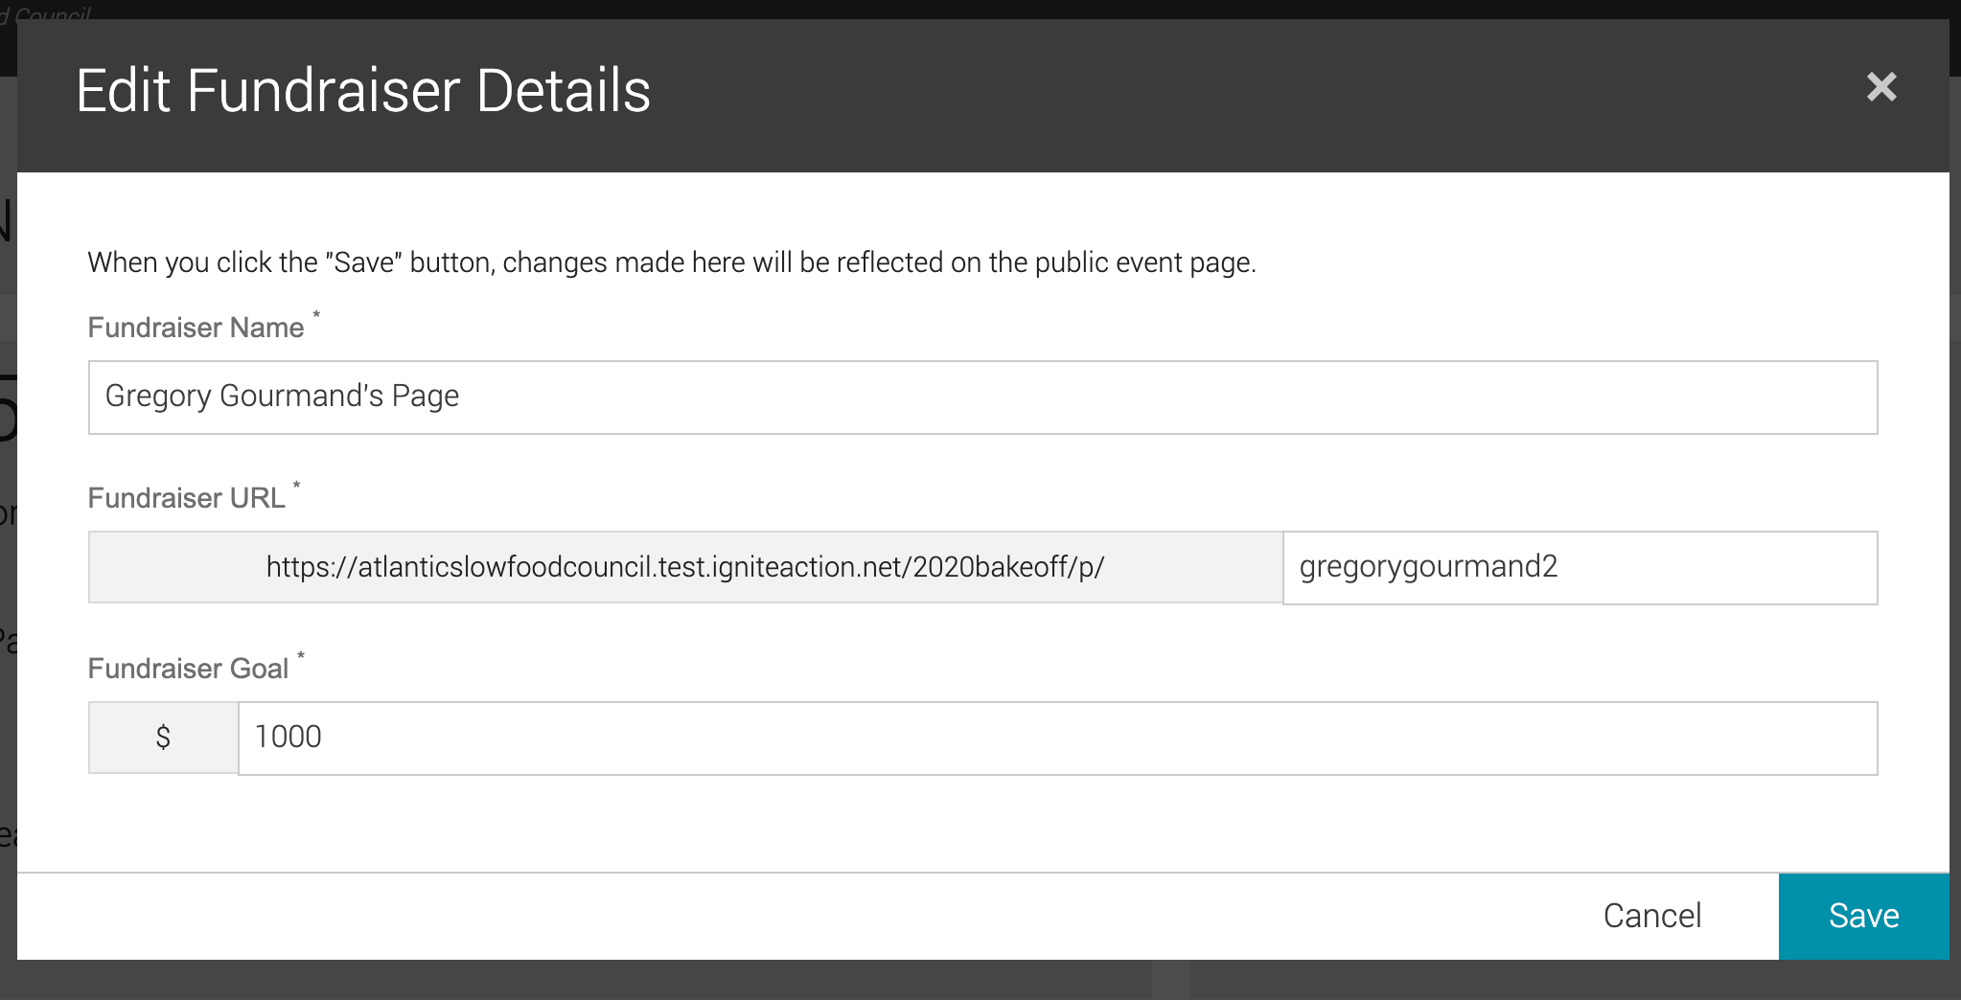
Task: Cancel editing the fundraiser details
Action: coord(1652,916)
